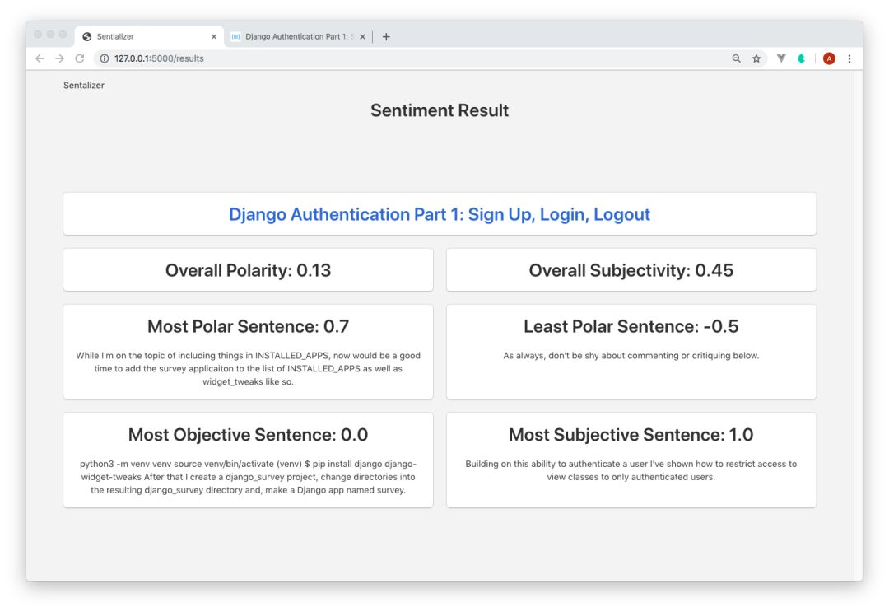889x612 pixels.
Task: Focus the URL address bar
Action: [412, 58]
